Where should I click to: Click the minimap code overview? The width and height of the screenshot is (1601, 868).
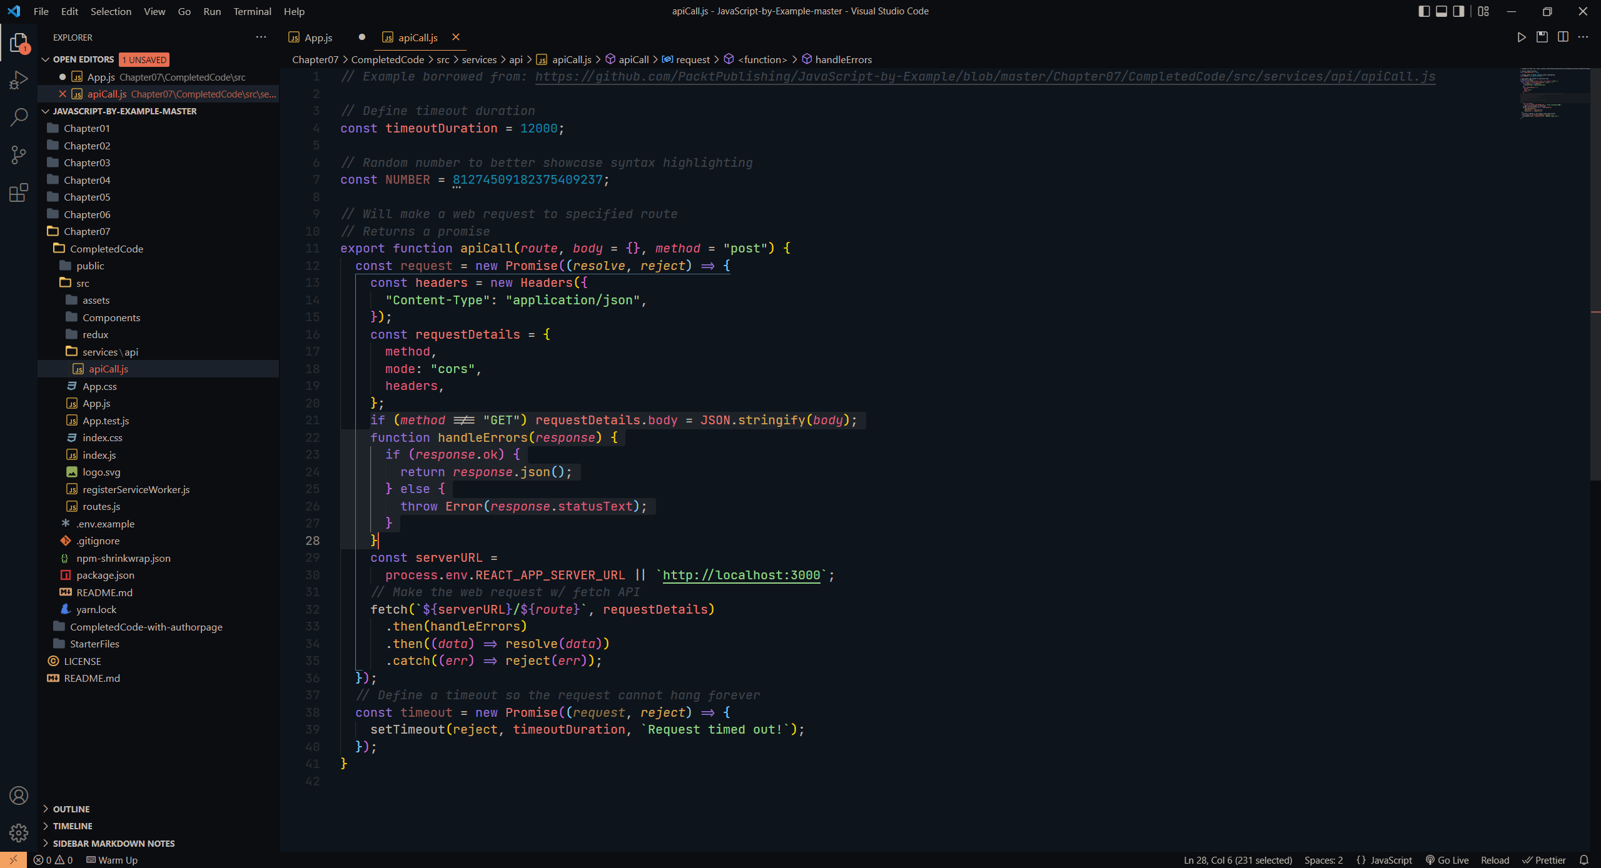click(x=1554, y=94)
